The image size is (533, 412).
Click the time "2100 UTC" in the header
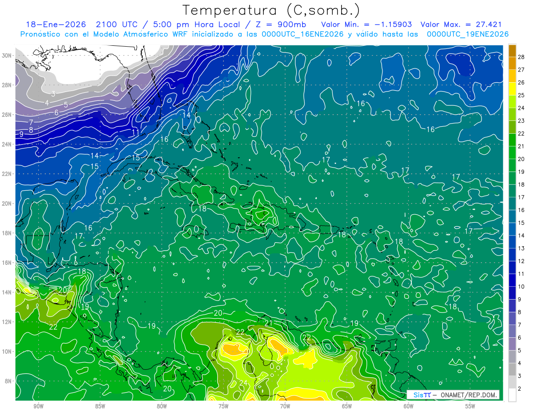[116, 24]
